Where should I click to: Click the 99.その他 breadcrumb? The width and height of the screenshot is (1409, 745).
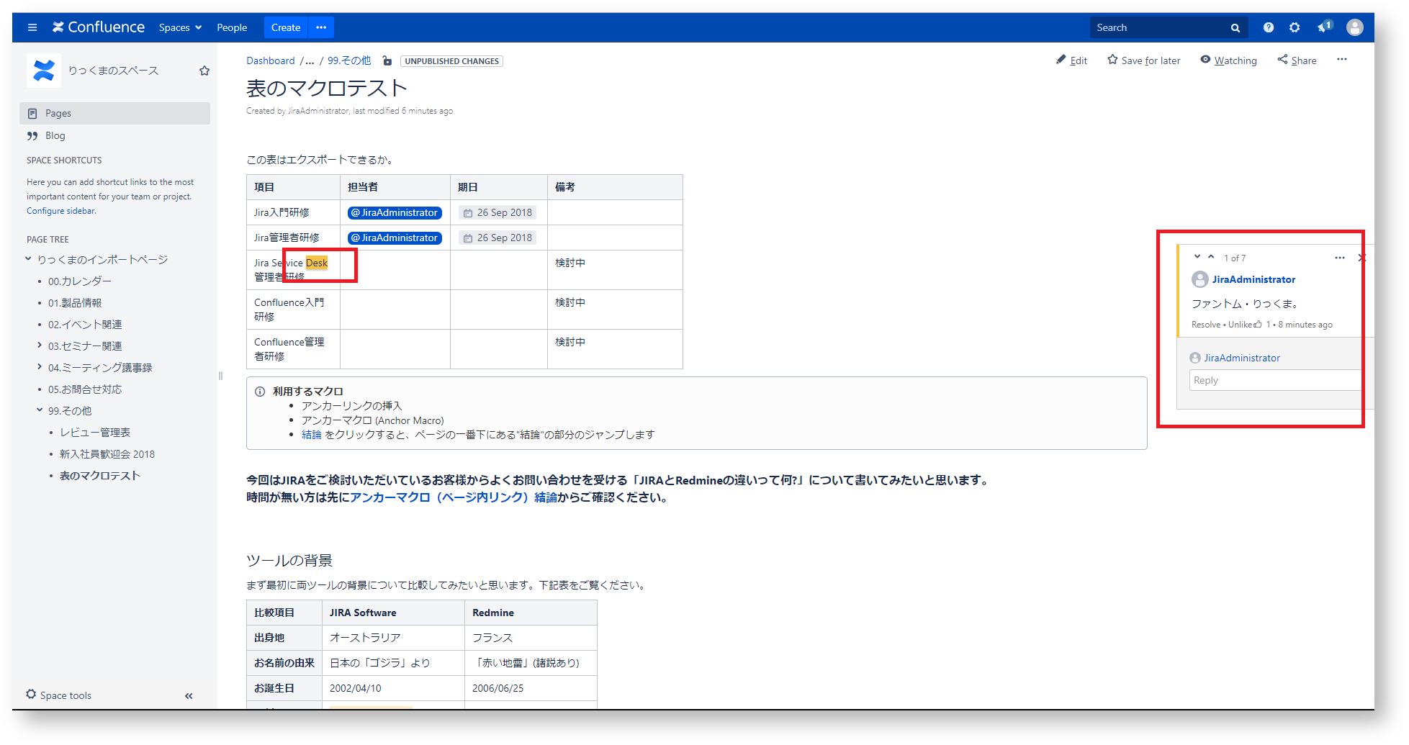click(349, 60)
